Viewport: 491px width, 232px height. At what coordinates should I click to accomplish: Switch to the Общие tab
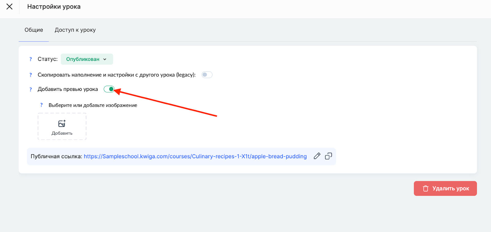(x=34, y=30)
